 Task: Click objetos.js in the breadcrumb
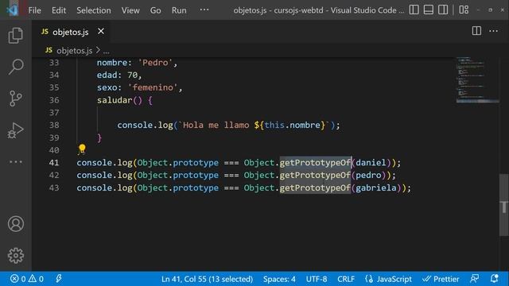pyautogui.click(x=74, y=51)
